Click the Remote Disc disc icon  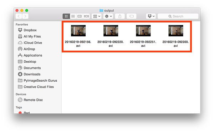pyautogui.click(x=20, y=100)
